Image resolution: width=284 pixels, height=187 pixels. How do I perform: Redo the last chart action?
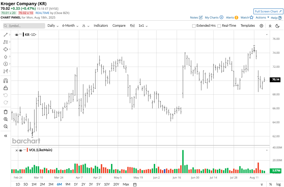[x=5, y=102]
